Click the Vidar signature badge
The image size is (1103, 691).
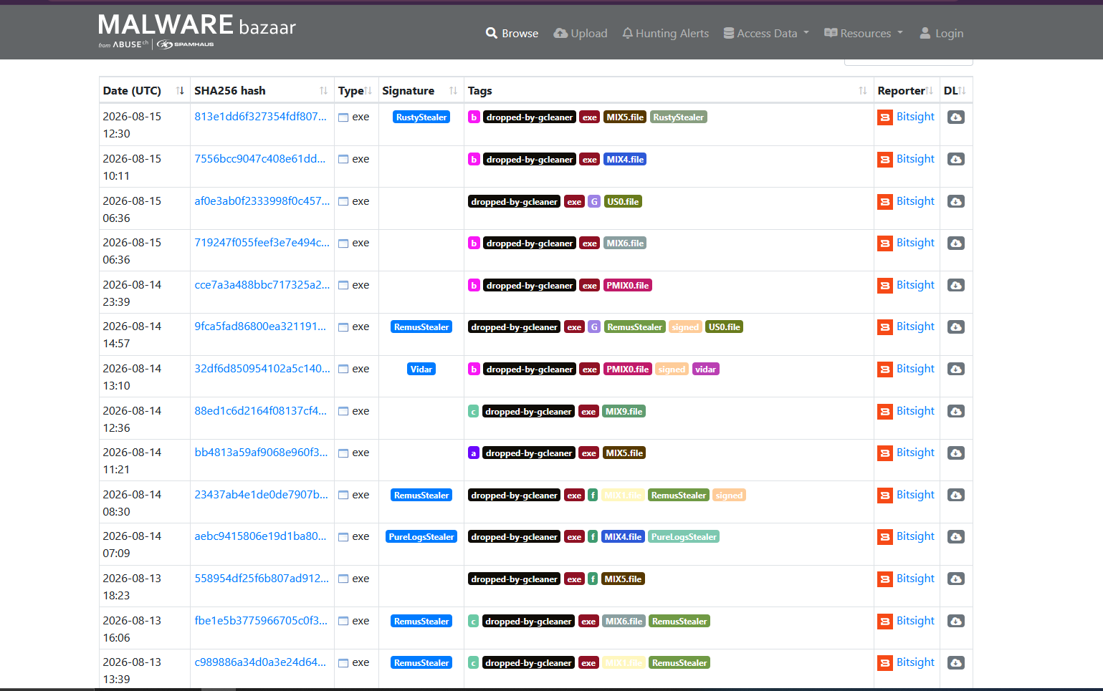tap(421, 369)
